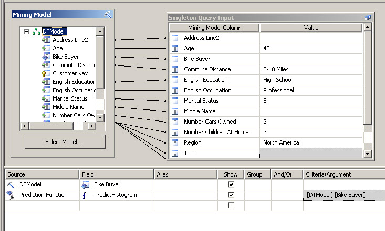Click the Bike Buyer predictable column icon in tree
The width and height of the screenshot is (385, 231).
pyautogui.click(x=46, y=57)
